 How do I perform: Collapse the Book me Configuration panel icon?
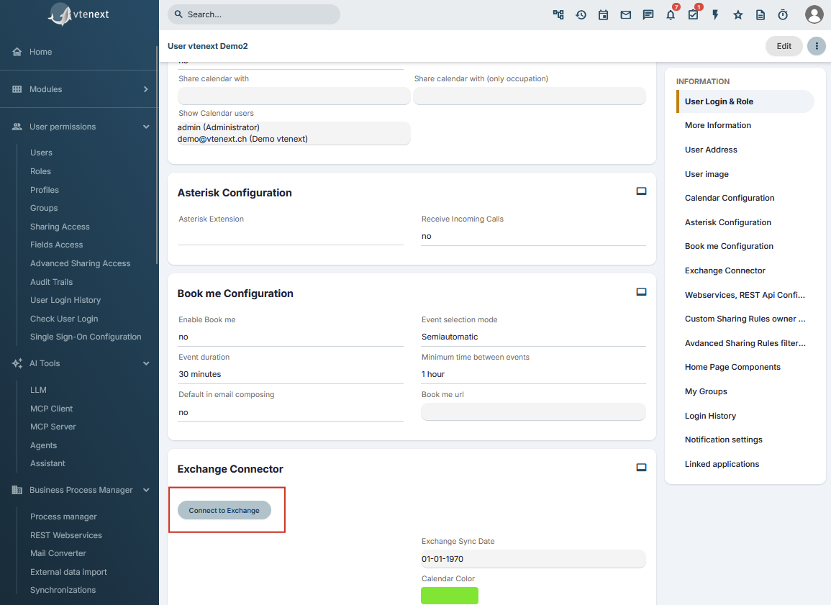pos(641,292)
